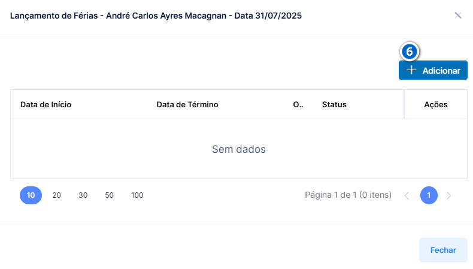Set page size to 100
The height and width of the screenshot is (269, 473).
tap(137, 195)
